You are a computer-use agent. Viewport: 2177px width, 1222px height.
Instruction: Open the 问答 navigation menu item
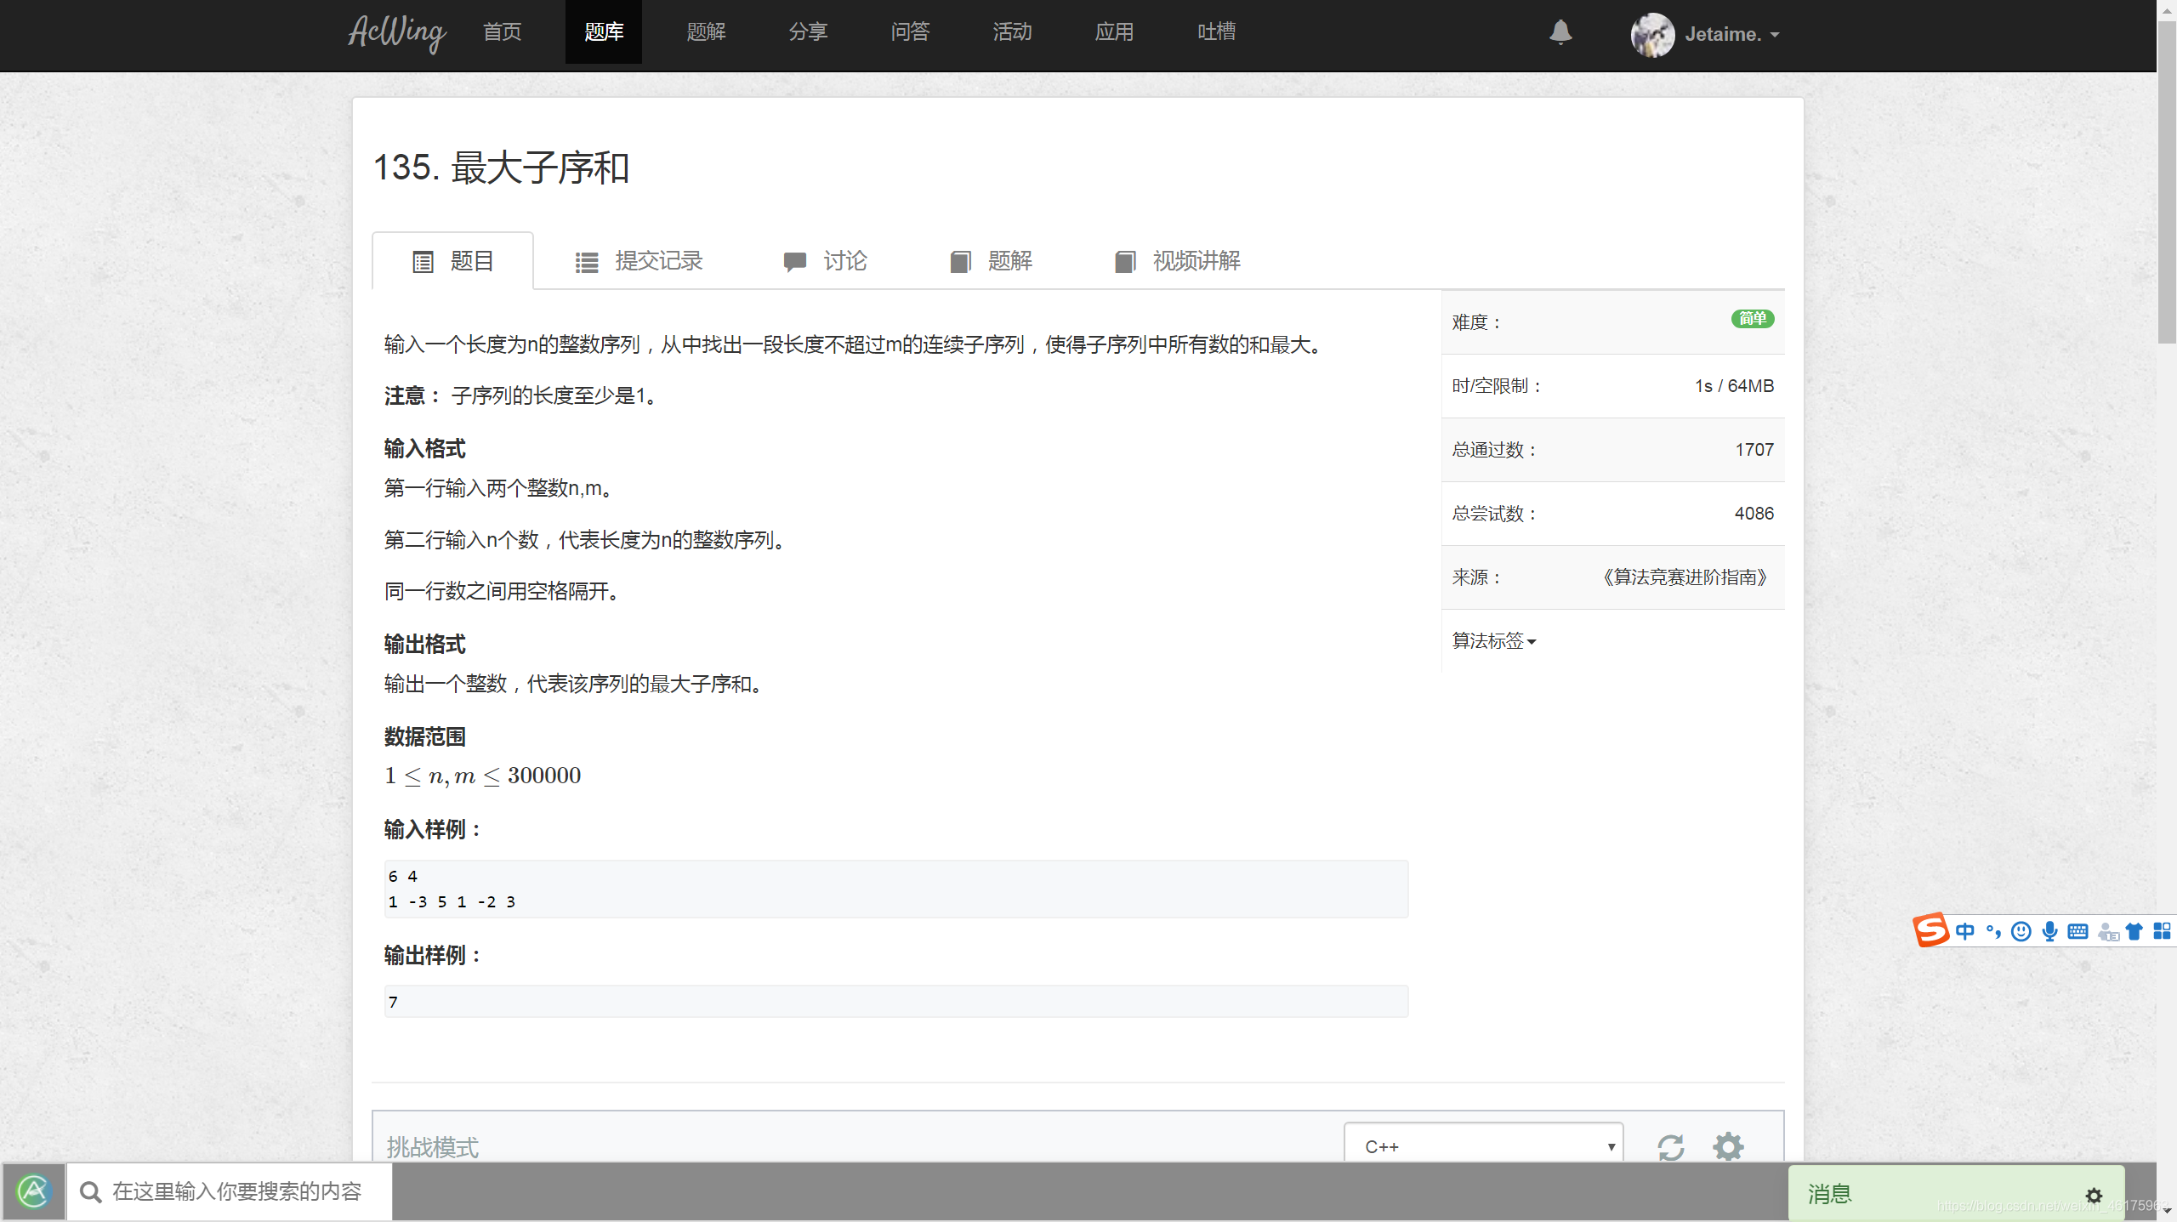pyautogui.click(x=910, y=32)
